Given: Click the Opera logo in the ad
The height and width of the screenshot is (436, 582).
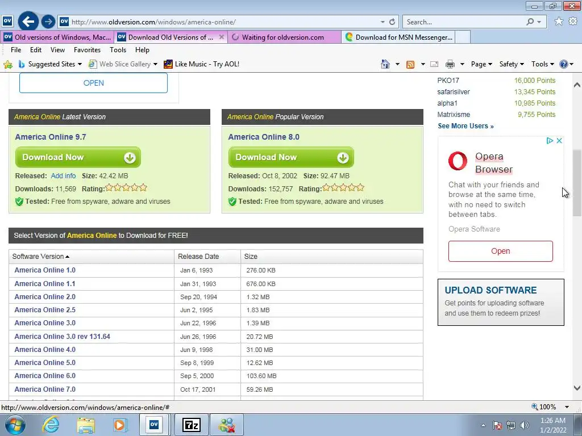Looking at the screenshot, I should point(458,161).
